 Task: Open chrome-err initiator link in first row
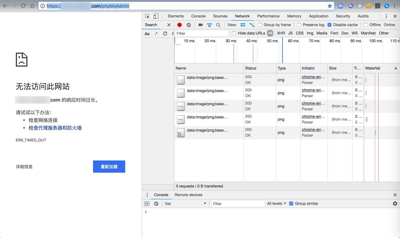point(313,77)
